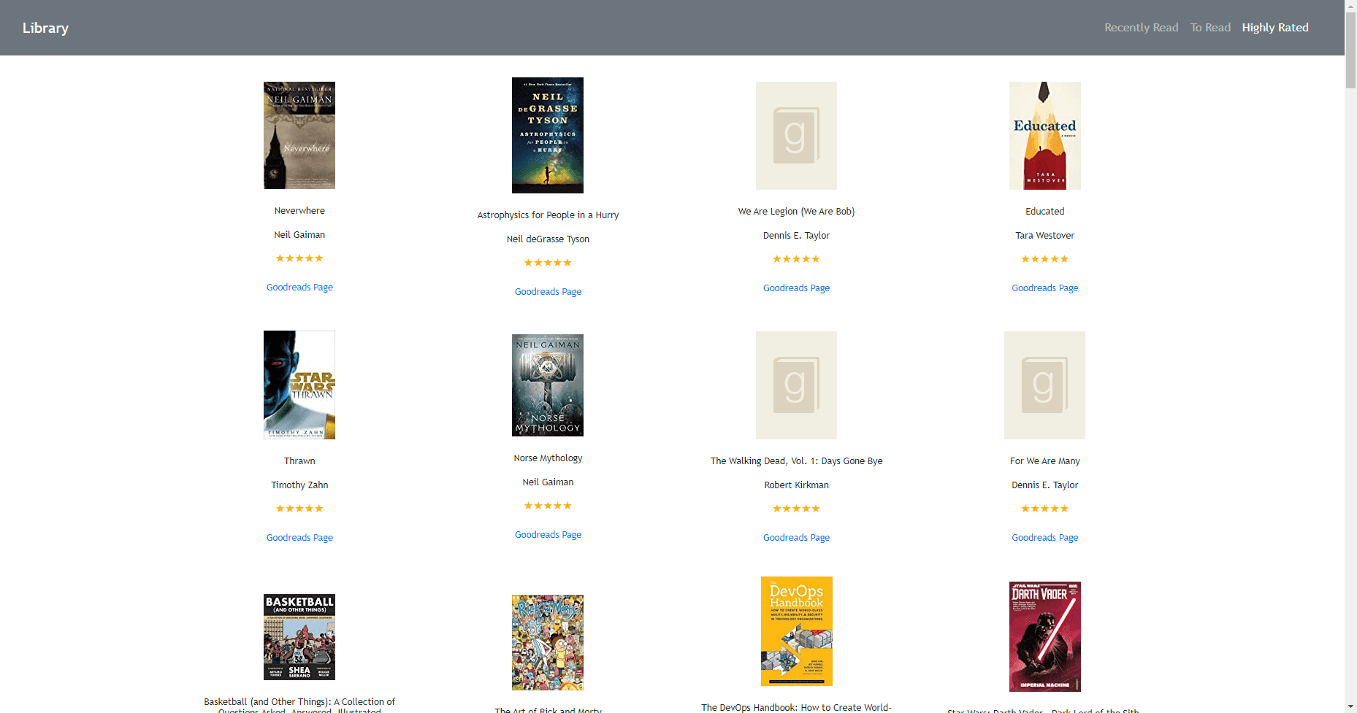
Task: Click Astrophysics for People in a Hurry cover
Action: [x=548, y=135]
